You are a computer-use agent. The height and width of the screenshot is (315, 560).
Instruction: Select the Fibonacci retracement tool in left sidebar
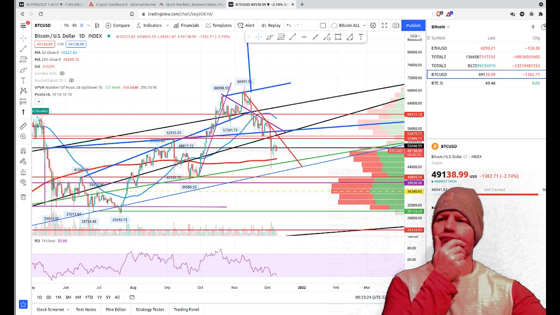pos(23,59)
